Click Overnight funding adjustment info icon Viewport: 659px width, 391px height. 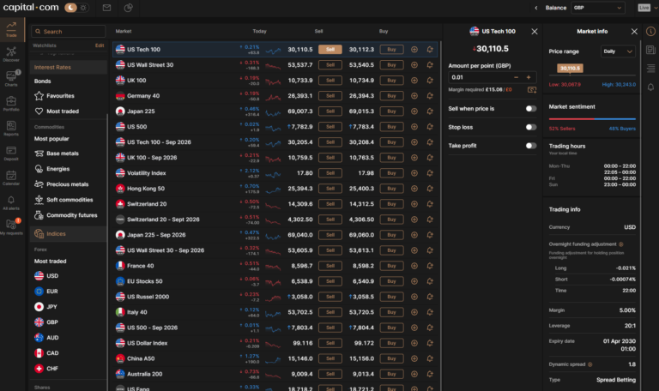coord(620,244)
